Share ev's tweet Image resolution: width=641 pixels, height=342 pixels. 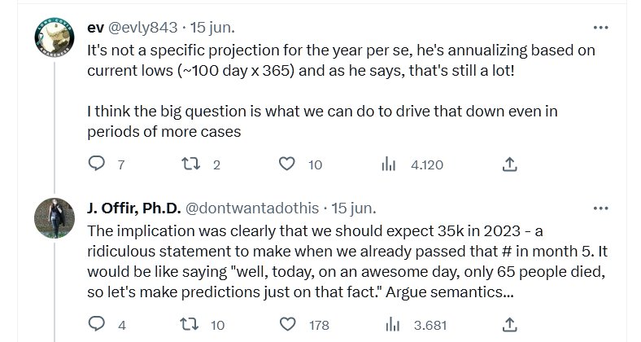(x=510, y=164)
